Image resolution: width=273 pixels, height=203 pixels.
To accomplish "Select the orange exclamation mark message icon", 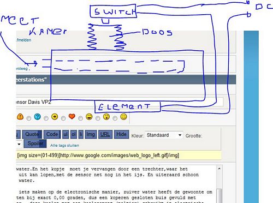I will [x=20, y=117].
